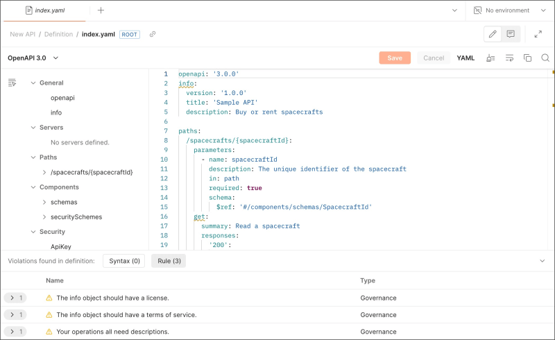Collapse the General section
The height and width of the screenshot is (340, 555).
(33, 83)
